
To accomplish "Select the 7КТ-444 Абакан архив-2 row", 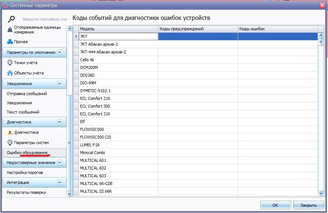I will click(x=196, y=52).
